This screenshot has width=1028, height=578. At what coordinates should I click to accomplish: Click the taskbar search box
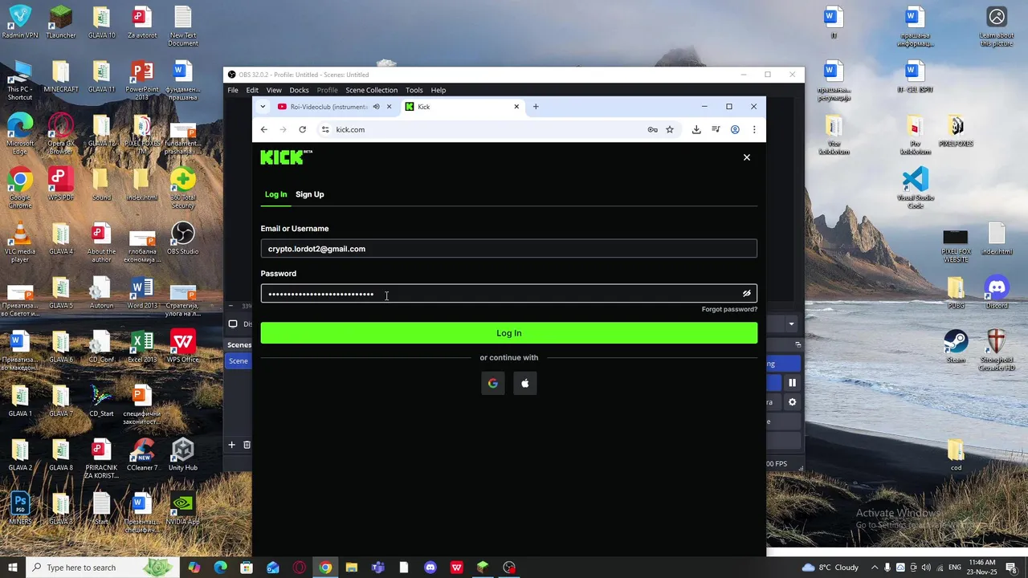click(x=103, y=568)
